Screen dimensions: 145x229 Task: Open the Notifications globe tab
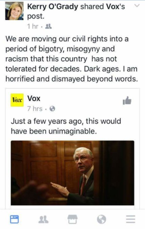[x=102, y=220]
